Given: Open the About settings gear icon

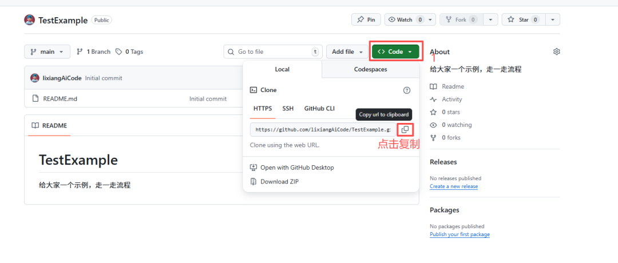Looking at the screenshot, I should (556, 51).
